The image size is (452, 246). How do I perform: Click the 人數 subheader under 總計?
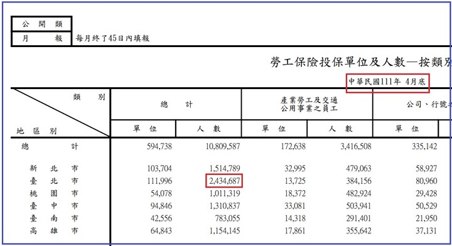208,129
